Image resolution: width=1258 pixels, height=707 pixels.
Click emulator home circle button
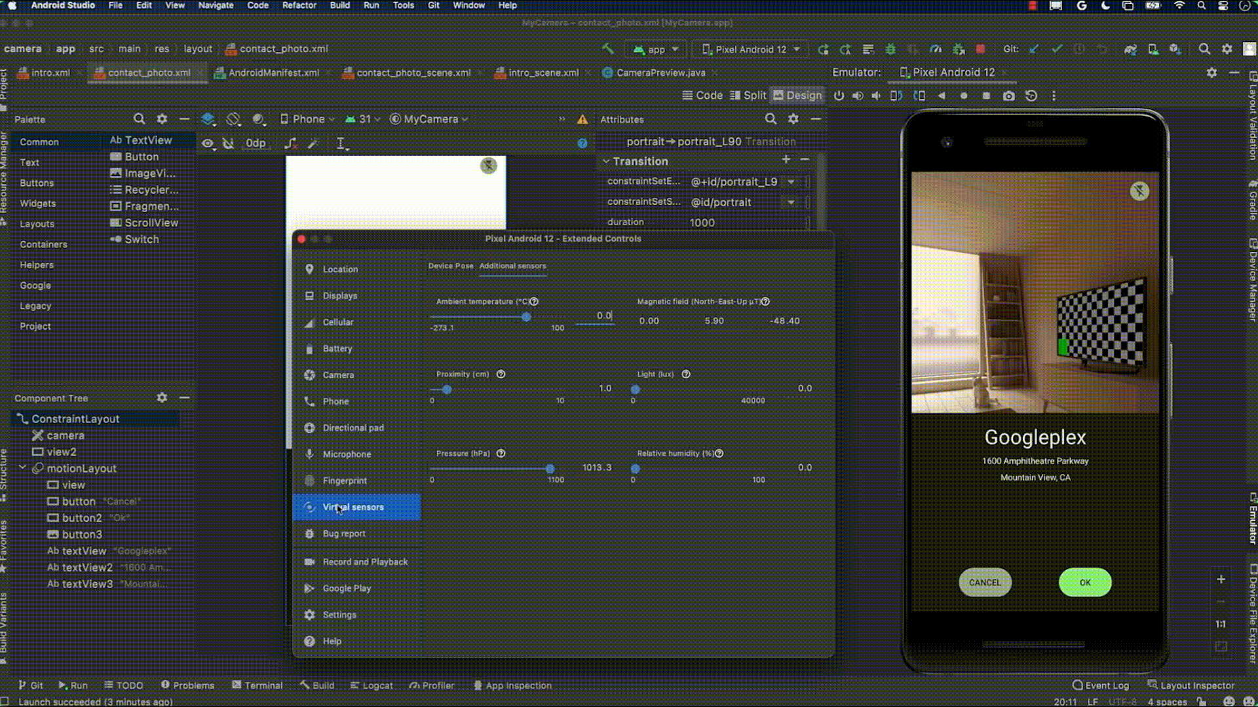[x=964, y=96]
